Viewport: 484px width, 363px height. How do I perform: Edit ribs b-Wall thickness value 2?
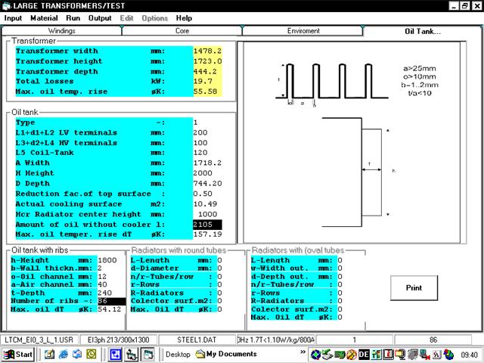click(x=111, y=268)
